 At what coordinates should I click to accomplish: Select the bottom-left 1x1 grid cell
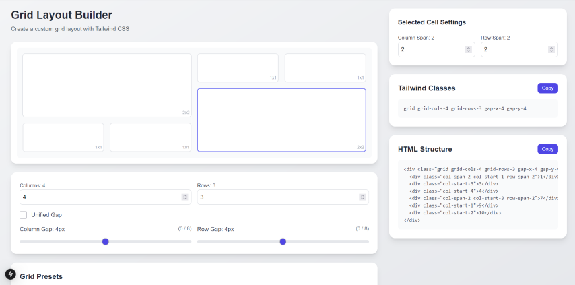pyautogui.click(x=63, y=137)
